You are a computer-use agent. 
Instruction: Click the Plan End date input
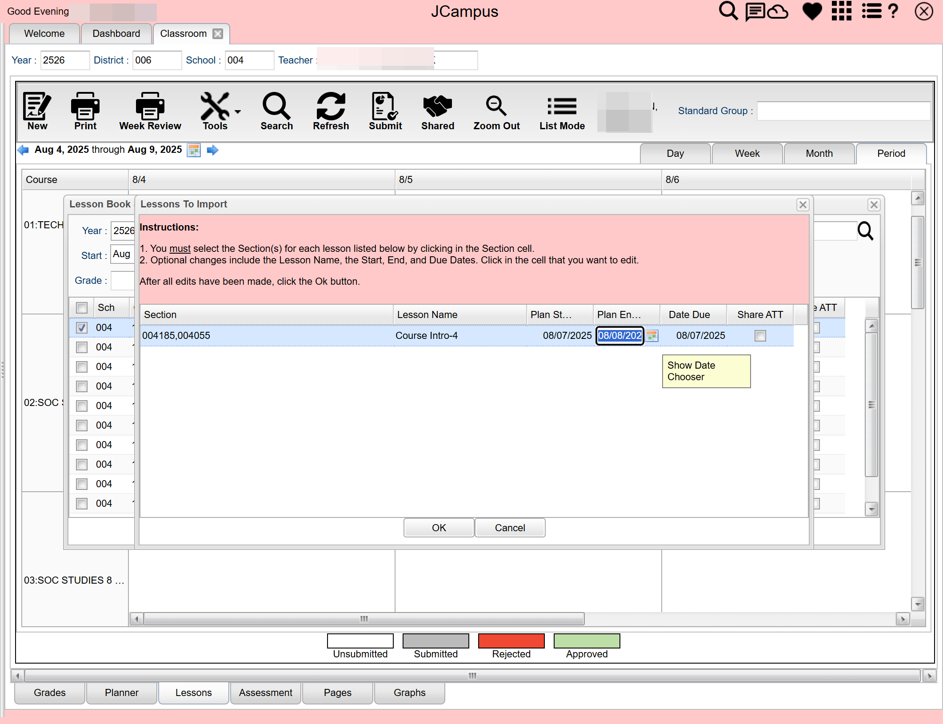tap(619, 336)
